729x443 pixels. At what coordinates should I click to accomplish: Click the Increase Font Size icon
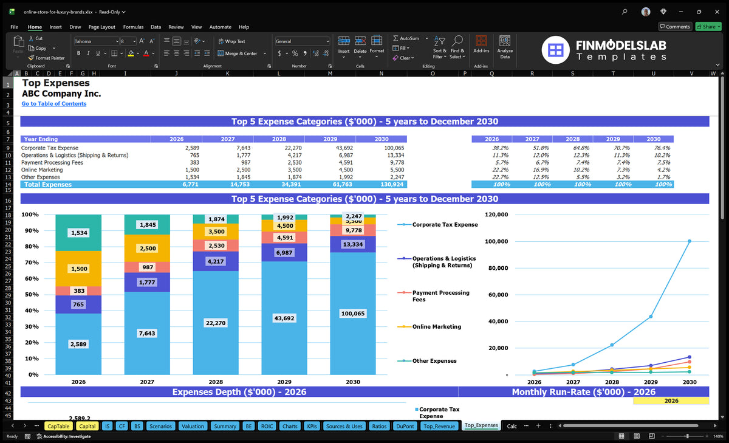tap(142, 41)
